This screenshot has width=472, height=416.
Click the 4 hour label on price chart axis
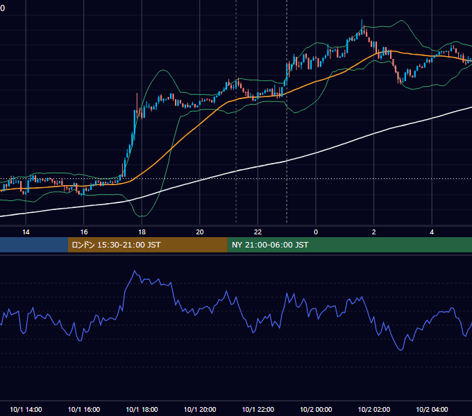pyautogui.click(x=432, y=232)
